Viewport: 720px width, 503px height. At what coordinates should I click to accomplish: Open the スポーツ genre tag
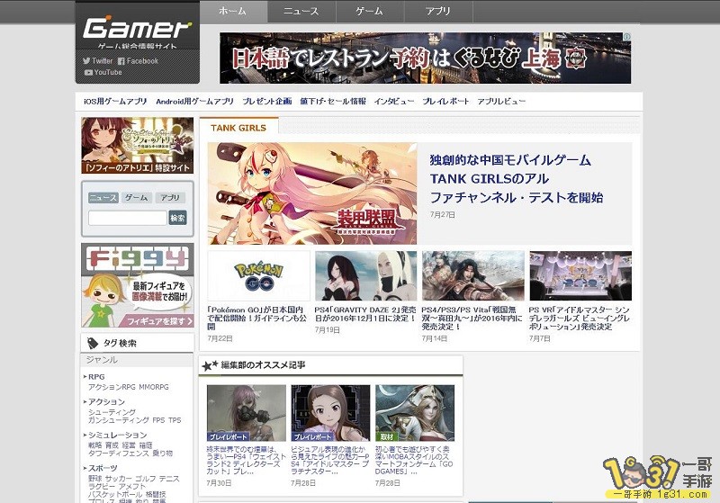coord(103,468)
